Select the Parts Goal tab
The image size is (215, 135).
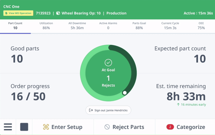139,26
